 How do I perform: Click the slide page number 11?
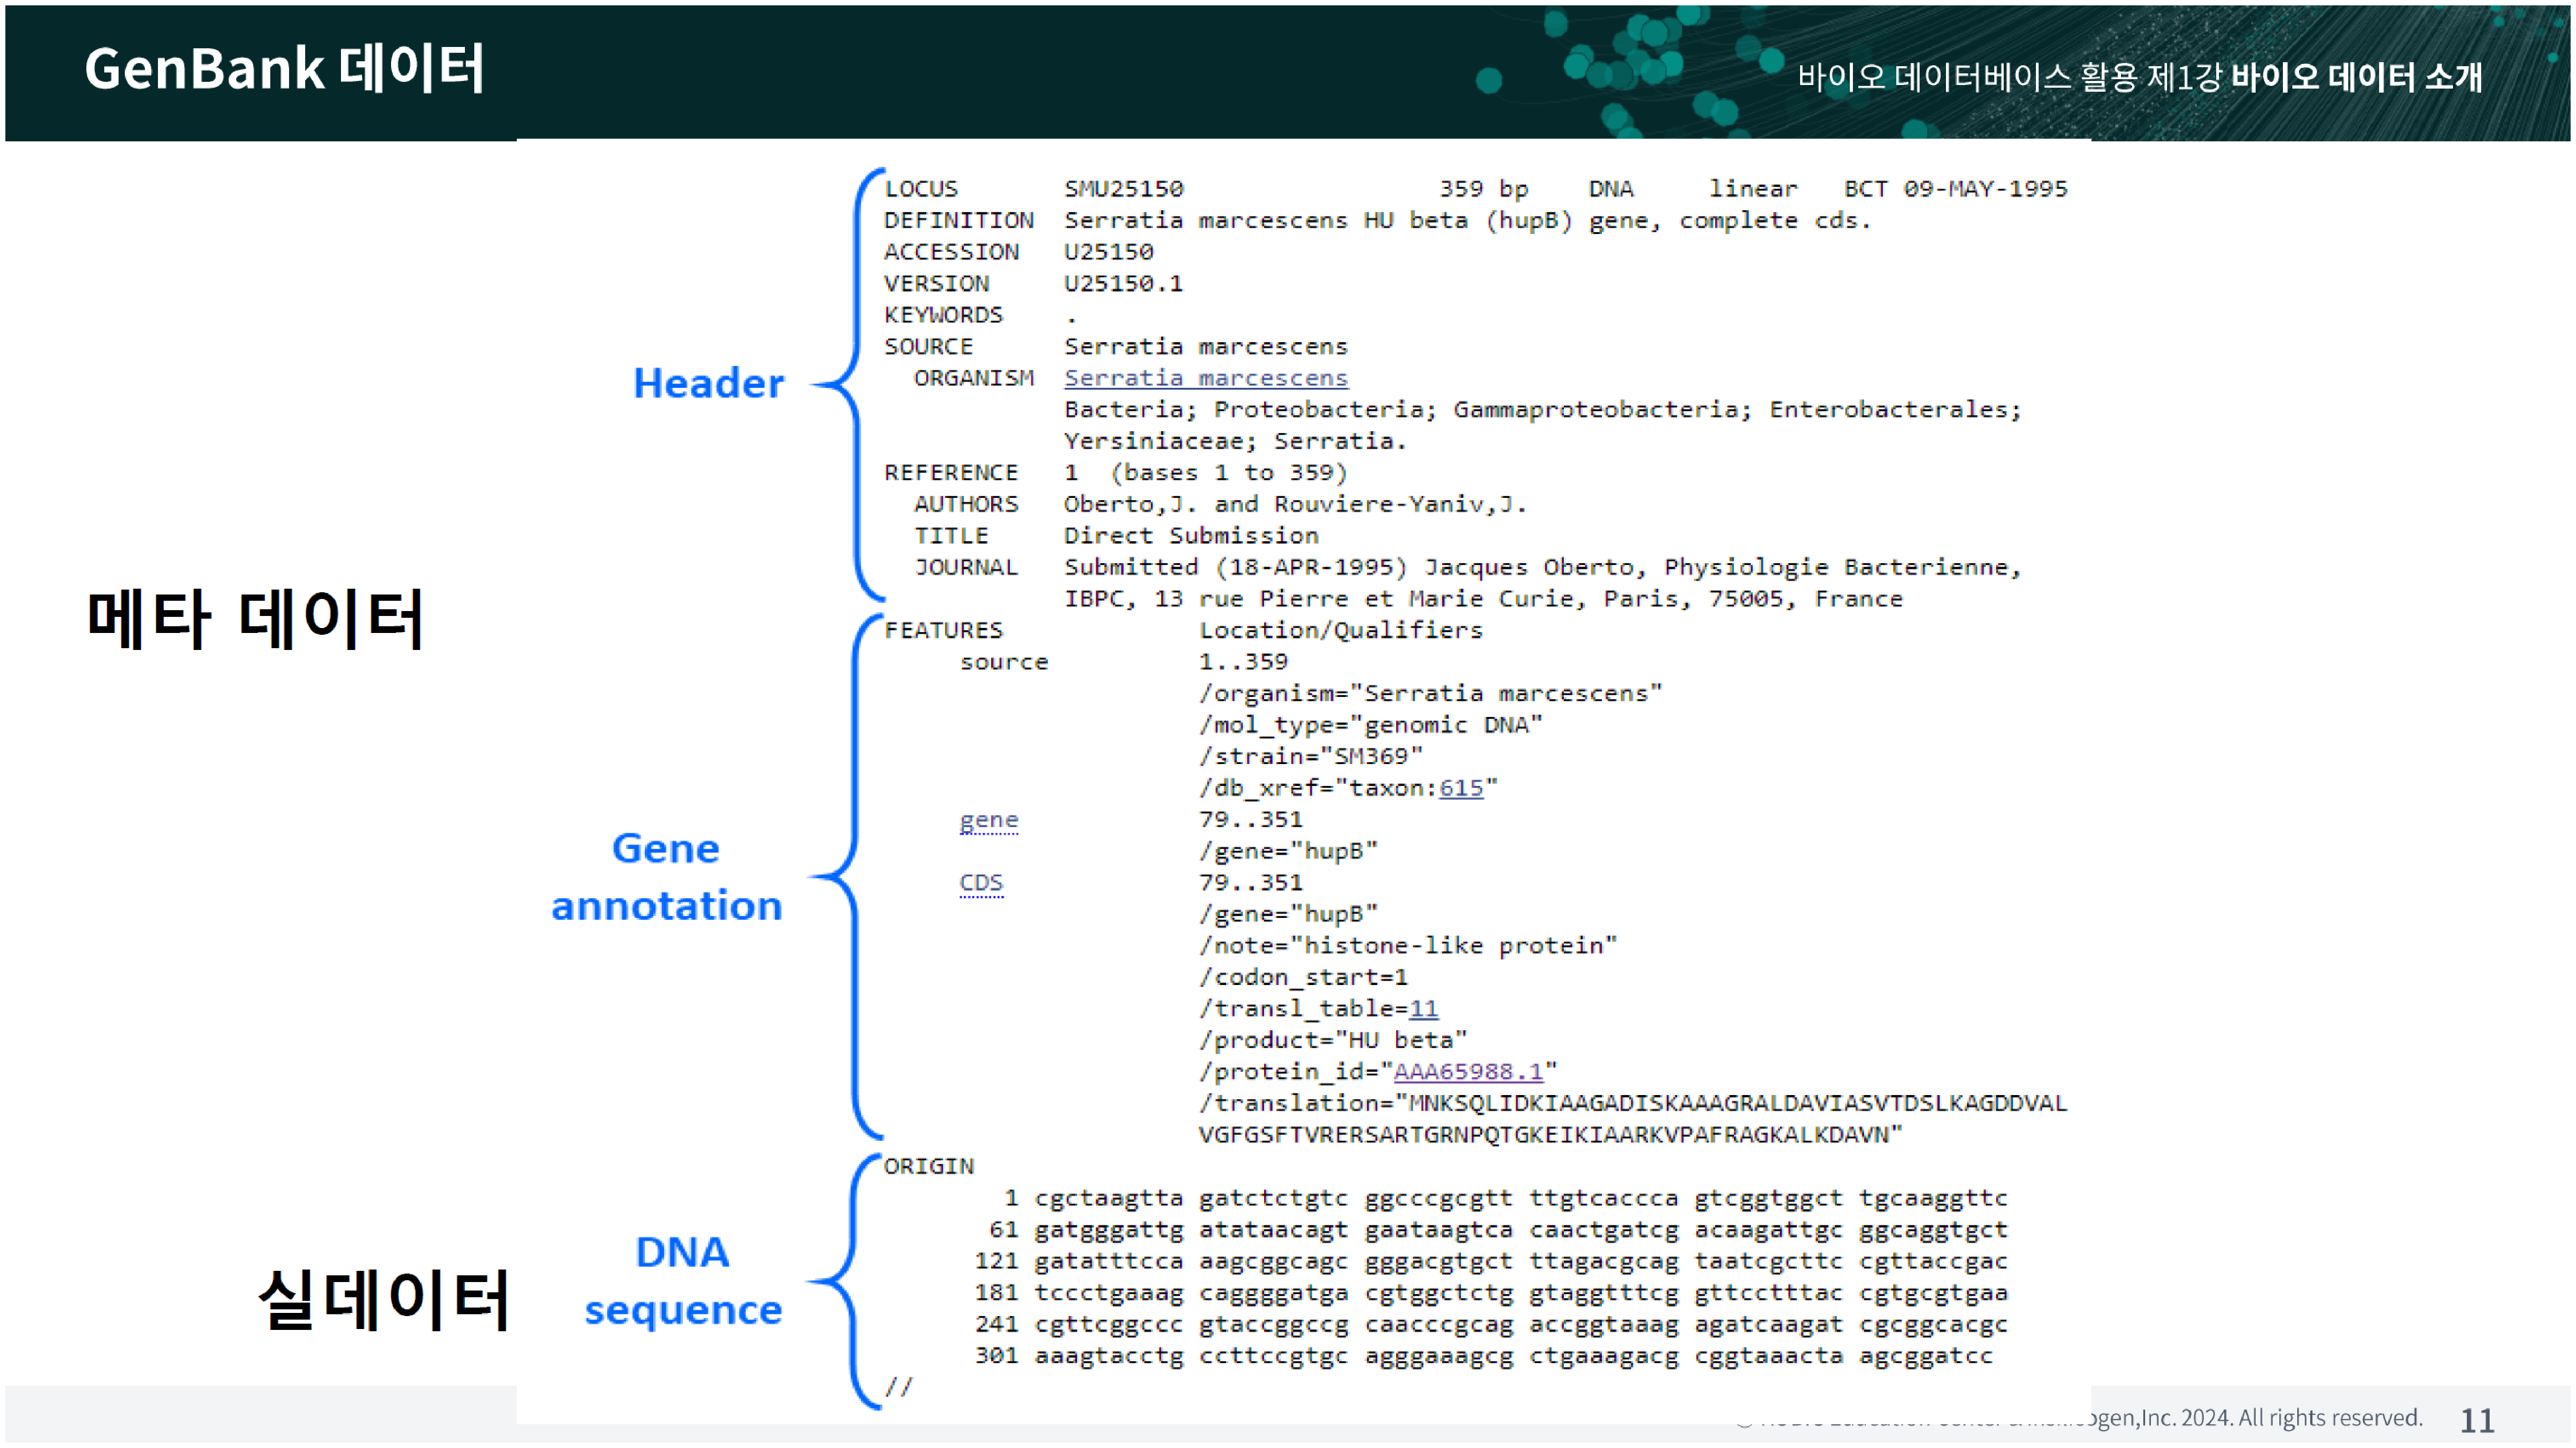tap(2477, 1421)
